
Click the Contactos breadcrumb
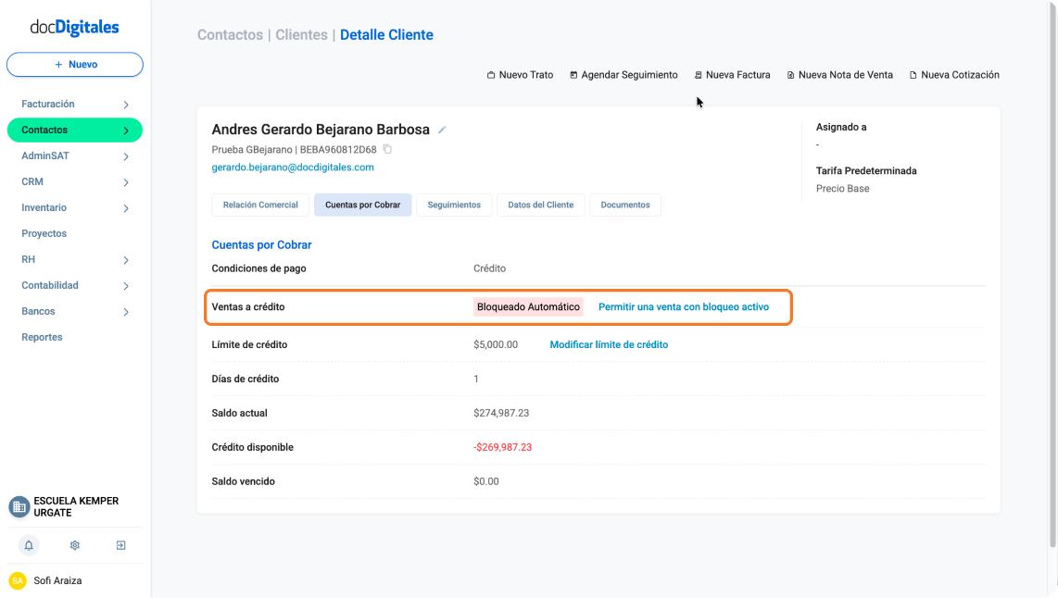[x=230, y=35]
